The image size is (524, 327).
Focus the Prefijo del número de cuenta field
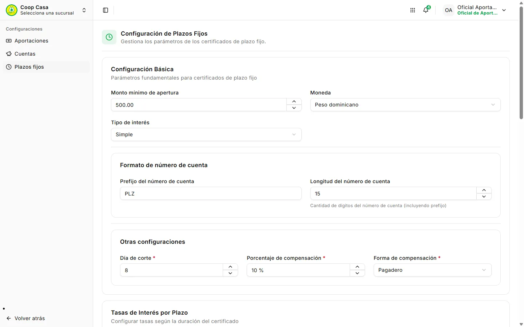pos(211,193)
